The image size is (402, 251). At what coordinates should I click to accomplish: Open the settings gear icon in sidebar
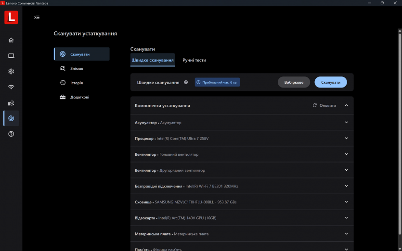click(11, 71)
